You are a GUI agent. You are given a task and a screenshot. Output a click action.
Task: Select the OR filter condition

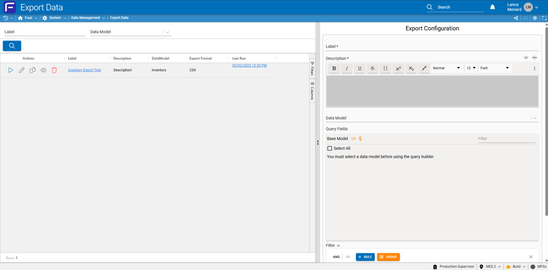click(x=348, y=257)
